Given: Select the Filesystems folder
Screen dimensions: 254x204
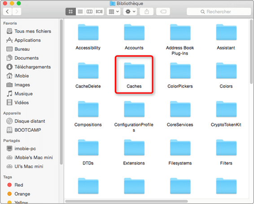Looking at the screenshot, I should coord(180,152).
